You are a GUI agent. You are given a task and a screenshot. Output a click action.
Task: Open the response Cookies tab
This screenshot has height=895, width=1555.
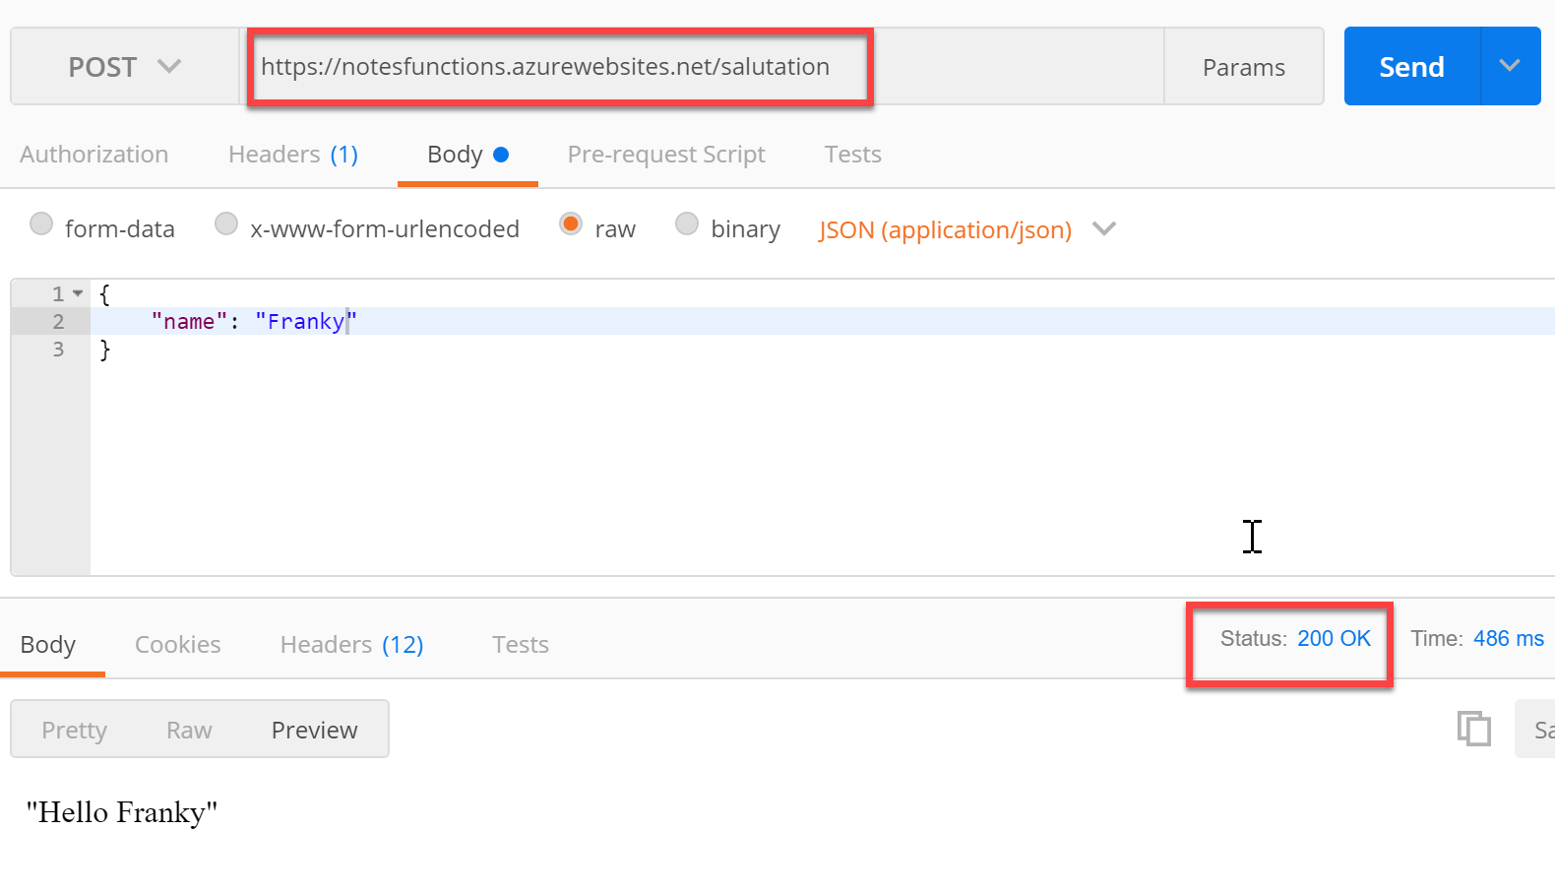click(x=178, y=645)
